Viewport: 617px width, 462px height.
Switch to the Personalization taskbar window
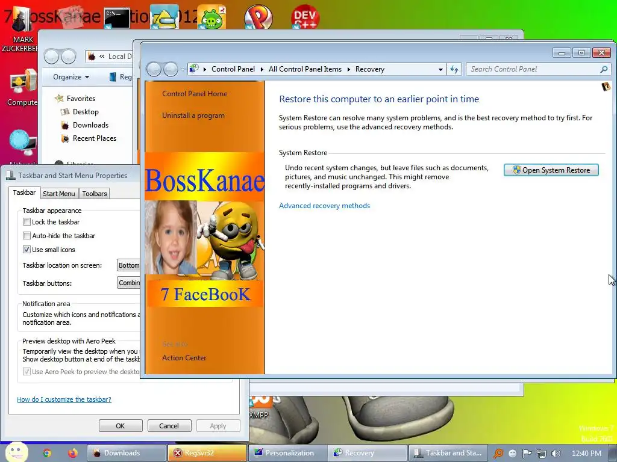[287, 453]
